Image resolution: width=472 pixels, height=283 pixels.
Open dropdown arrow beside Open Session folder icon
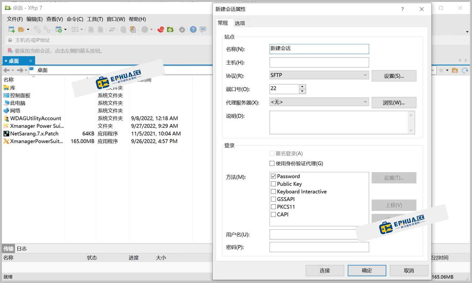28,30
